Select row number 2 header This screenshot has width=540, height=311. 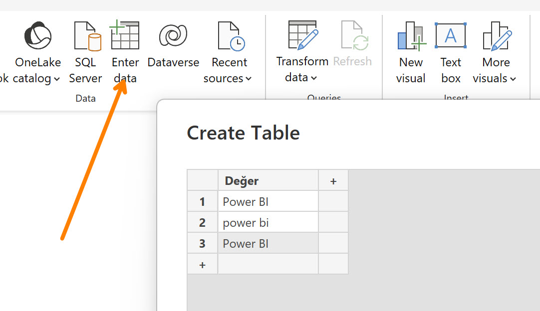click(x=202, y=223)
